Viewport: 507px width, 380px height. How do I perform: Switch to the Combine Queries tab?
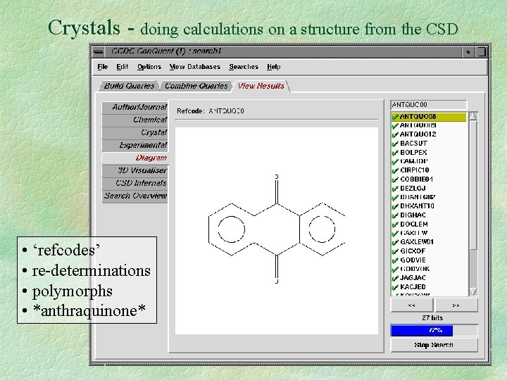tap(196, 86)
